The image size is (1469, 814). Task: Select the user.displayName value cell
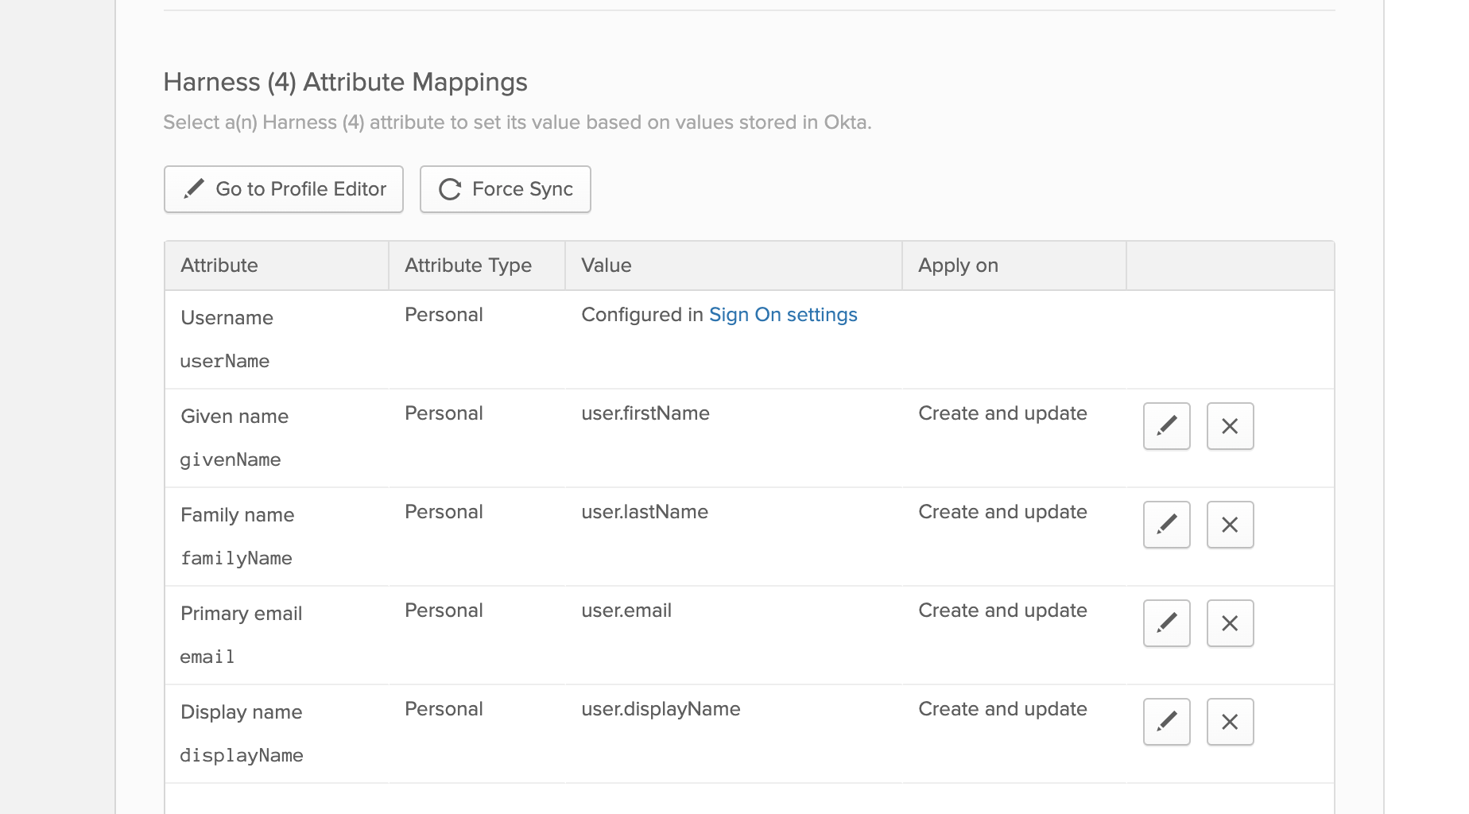[734, 734]
